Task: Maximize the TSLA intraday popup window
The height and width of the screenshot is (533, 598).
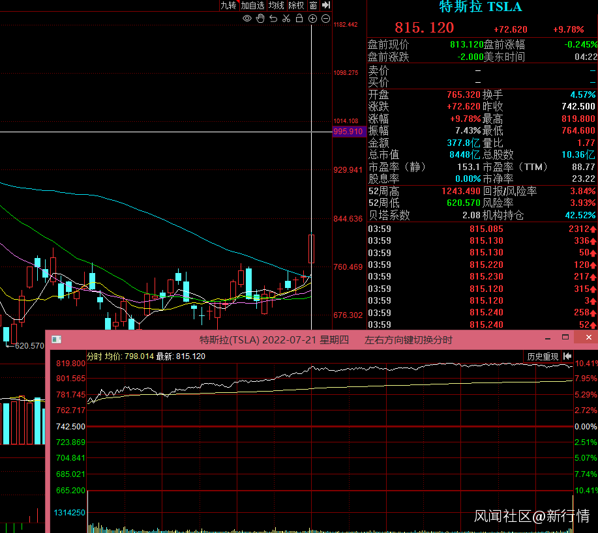Action: tap(565, 337)
